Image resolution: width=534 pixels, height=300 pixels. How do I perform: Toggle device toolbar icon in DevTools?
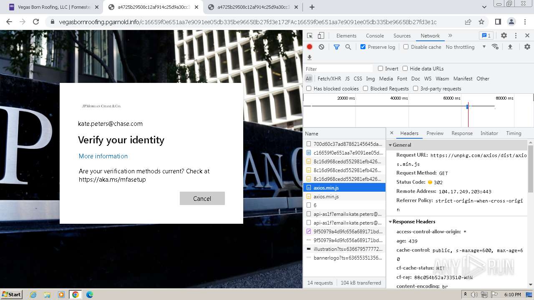321,36
